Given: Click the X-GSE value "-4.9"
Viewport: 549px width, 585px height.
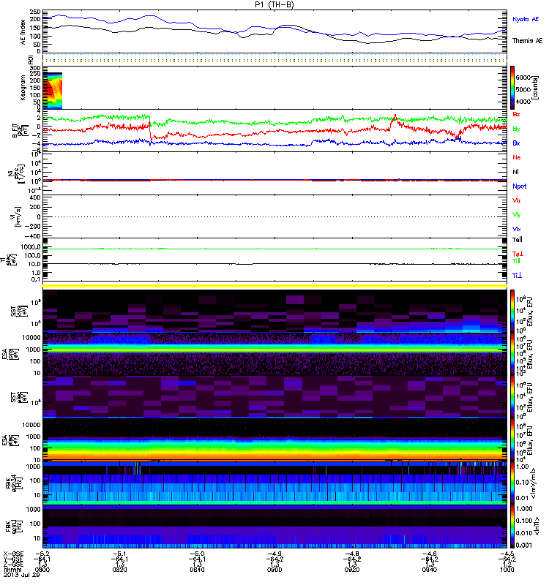Looking at the screenshot, I should pyautogui.click(x=274, y=554).
